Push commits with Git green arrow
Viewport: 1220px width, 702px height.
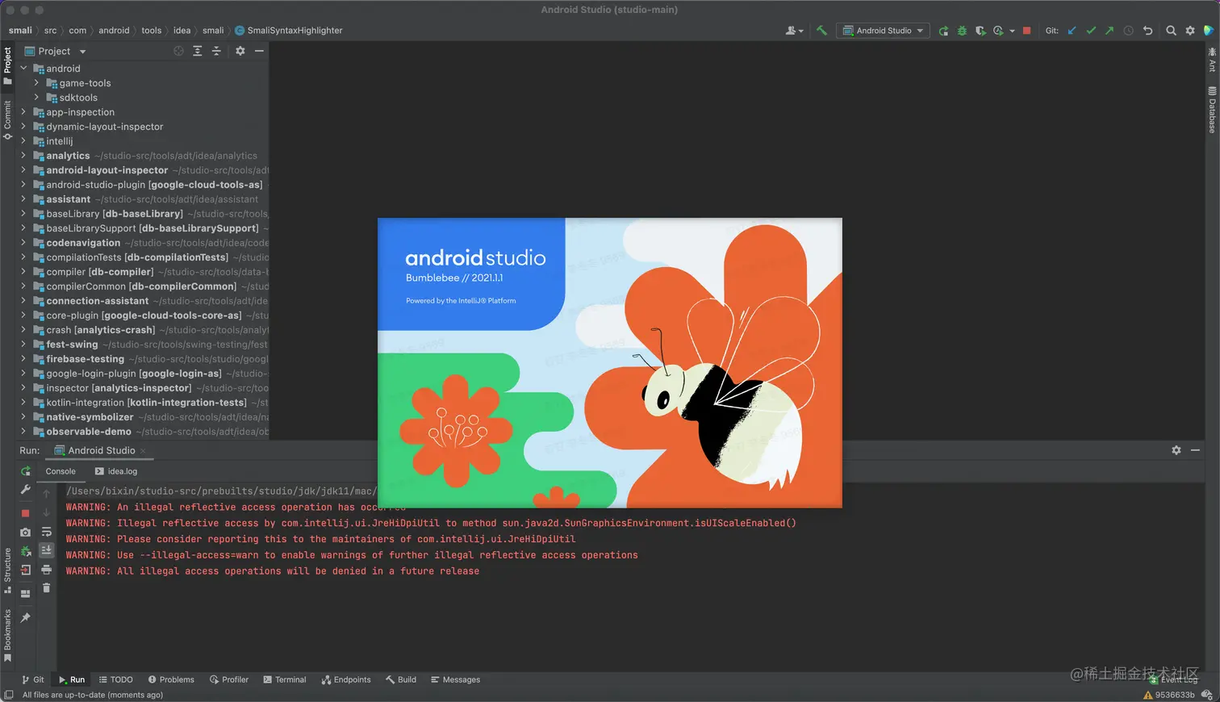[1109, 31]
